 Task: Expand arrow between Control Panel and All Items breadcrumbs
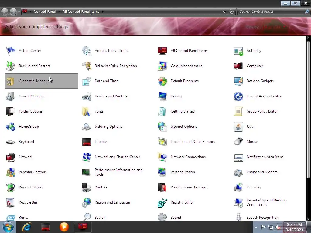point(59,12)
